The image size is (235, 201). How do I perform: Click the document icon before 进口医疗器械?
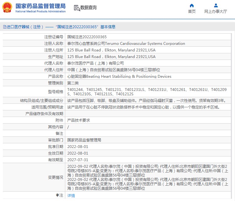tap(5, 27)
